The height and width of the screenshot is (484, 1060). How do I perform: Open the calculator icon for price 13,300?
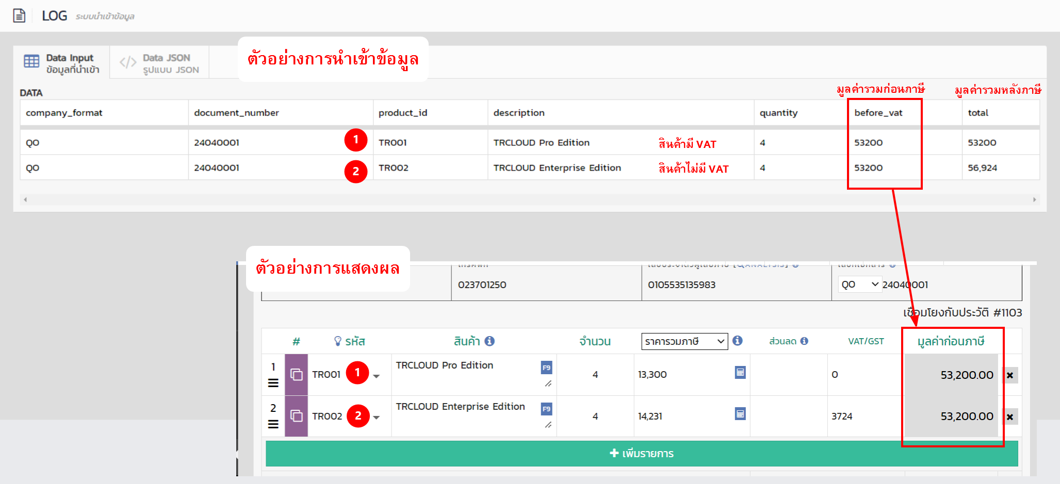pos(740,372)
